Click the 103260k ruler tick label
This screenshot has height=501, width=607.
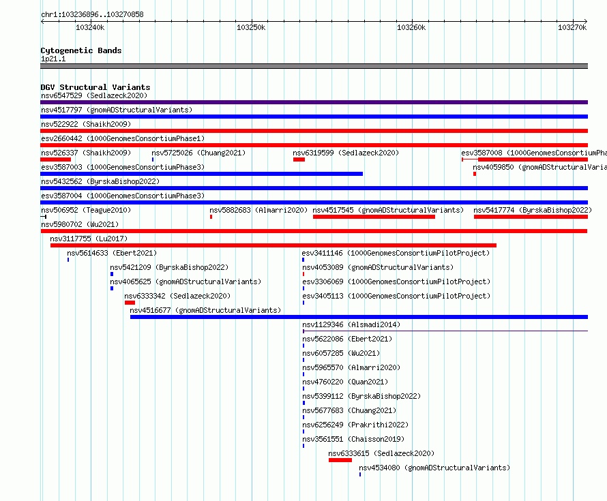point(411,27)
